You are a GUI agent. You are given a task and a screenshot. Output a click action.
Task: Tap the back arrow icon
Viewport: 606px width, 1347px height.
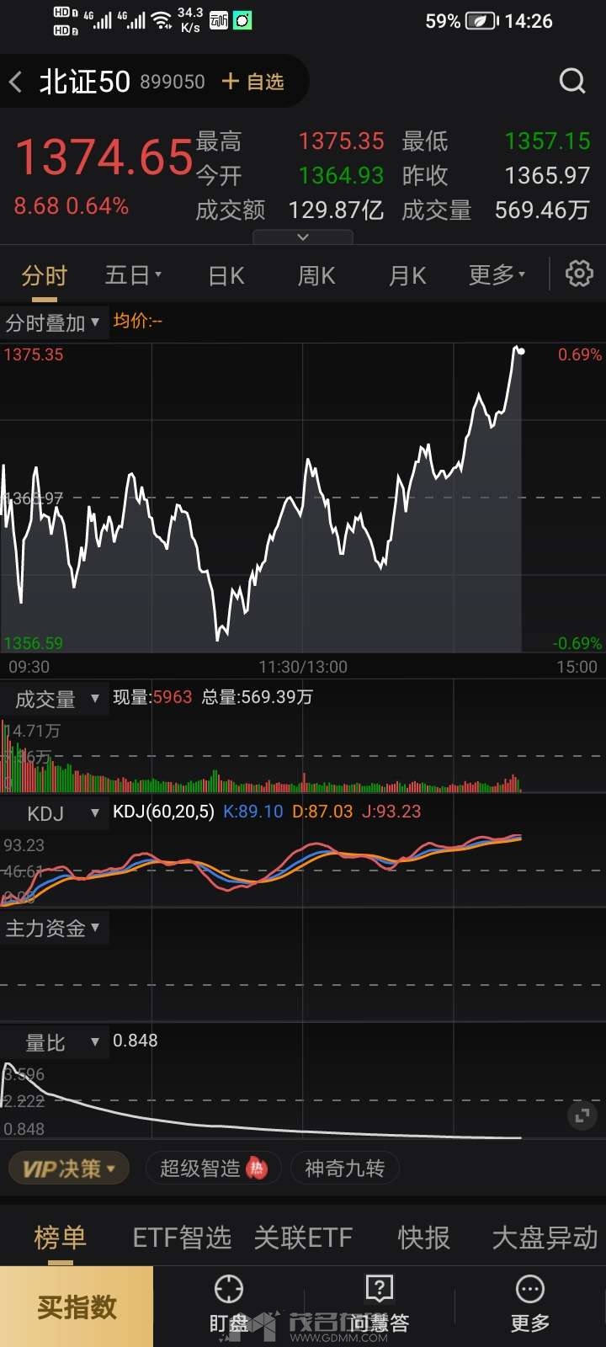pos(16,82)
